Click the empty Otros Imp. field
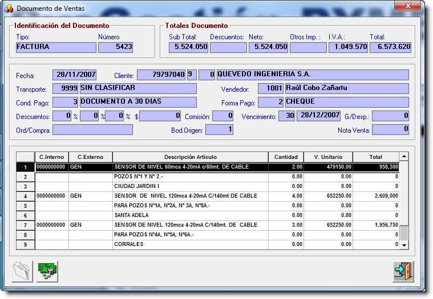Viewport: 433px width, 299px height. (x=308, y=47)
